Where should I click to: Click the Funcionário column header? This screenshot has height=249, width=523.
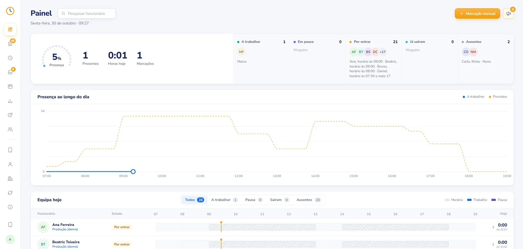tap(46, 214)
